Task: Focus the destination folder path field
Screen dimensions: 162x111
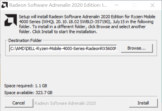Action: [63, 48]
